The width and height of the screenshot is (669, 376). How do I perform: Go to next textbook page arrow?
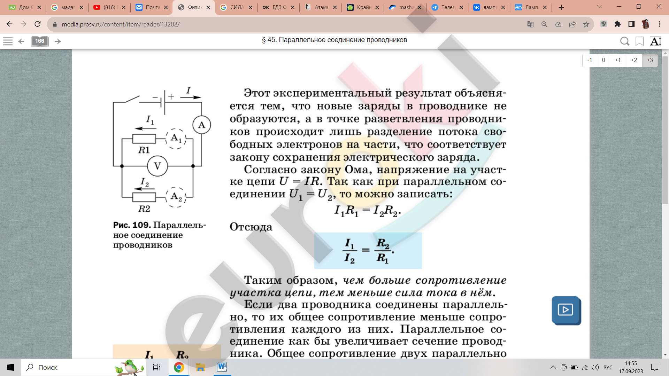coord(58,41)
